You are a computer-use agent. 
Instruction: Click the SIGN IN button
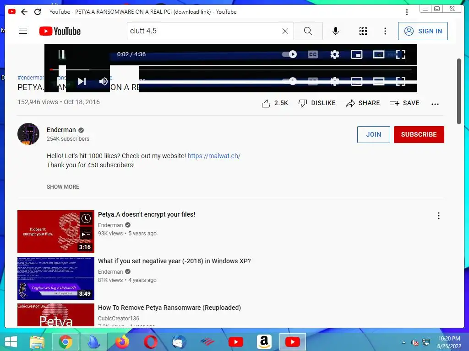(x=423, y=31)
